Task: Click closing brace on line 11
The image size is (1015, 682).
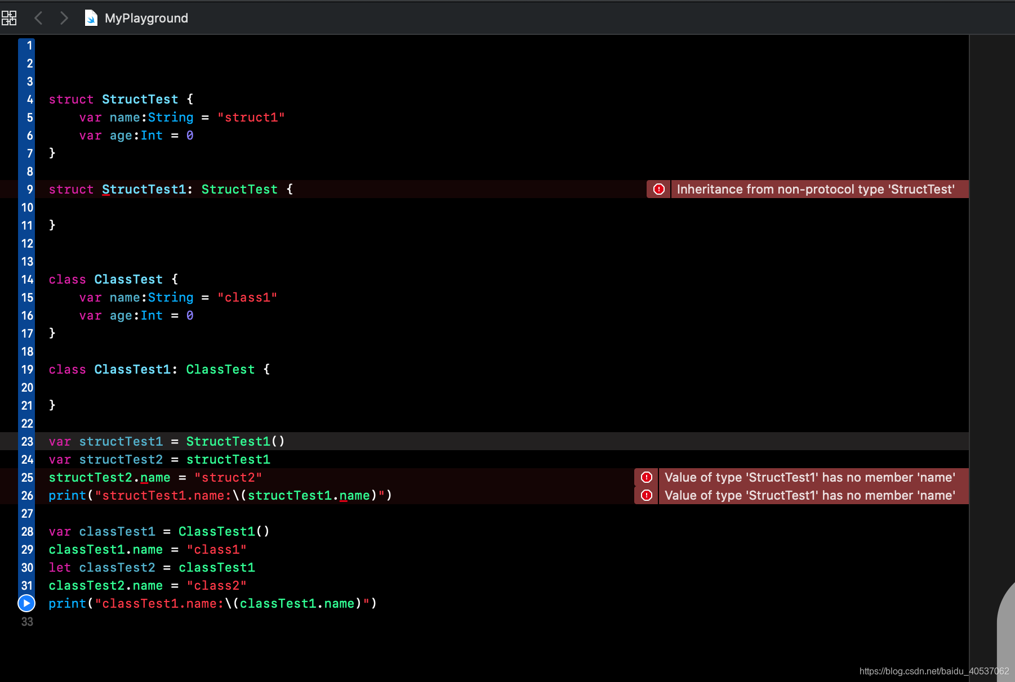Action: click(52, 225)
